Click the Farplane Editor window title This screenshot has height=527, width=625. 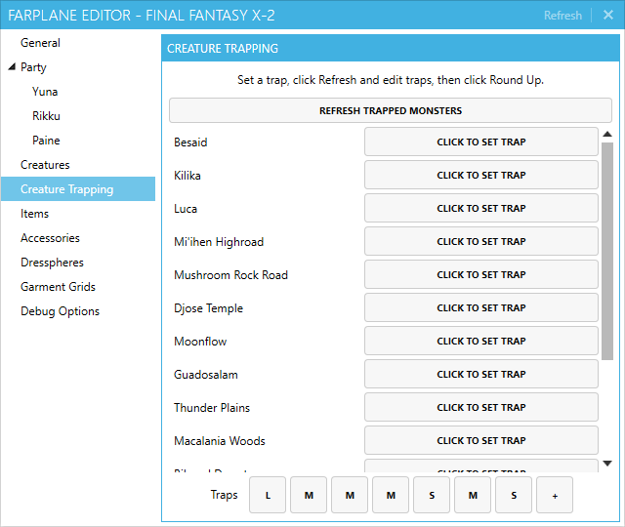coord(142,16)
